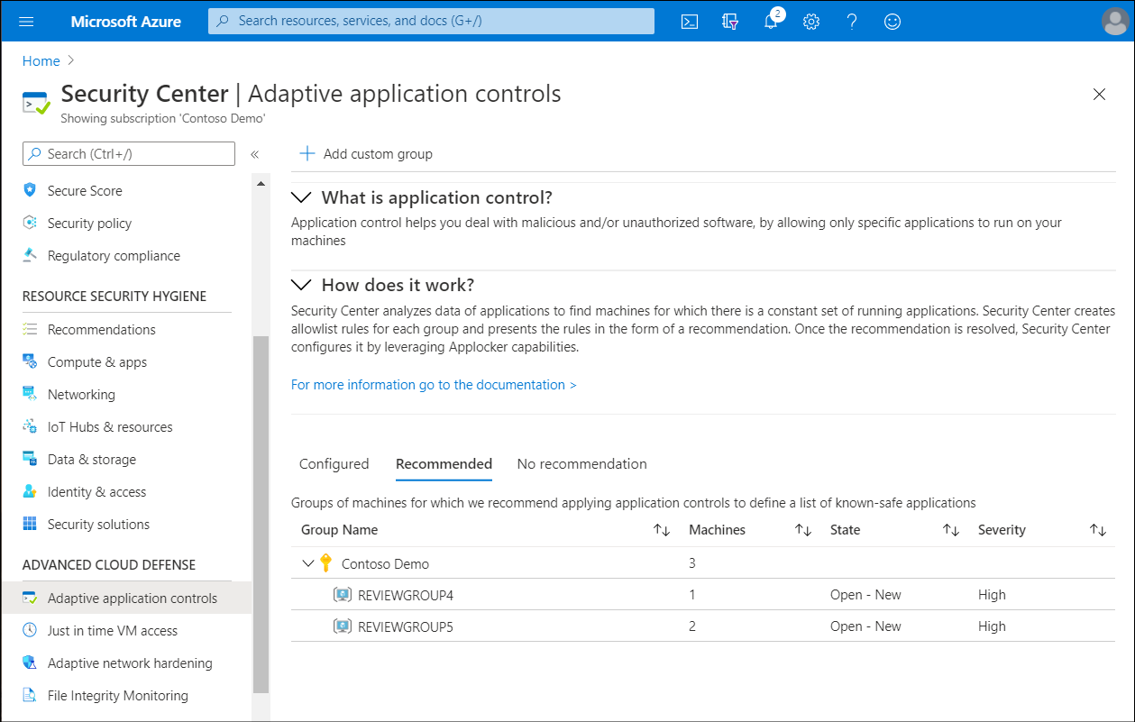1135x722 pixels.
Task: Click the Data & storage icon
Action: pos(30,459)
